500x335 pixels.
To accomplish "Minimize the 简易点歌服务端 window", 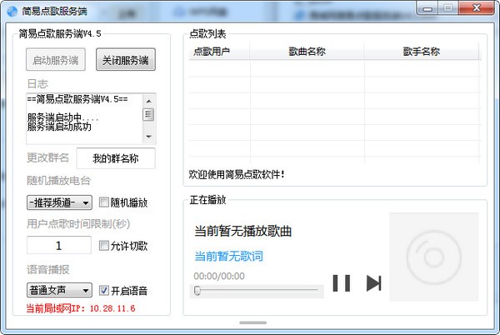I will click(427, 8).
